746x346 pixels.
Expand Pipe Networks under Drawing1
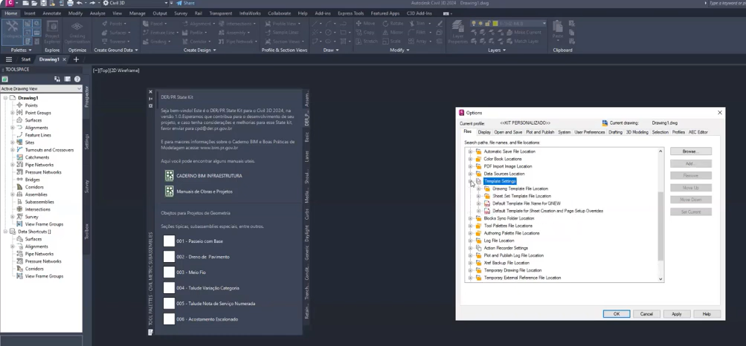(13, 165)
